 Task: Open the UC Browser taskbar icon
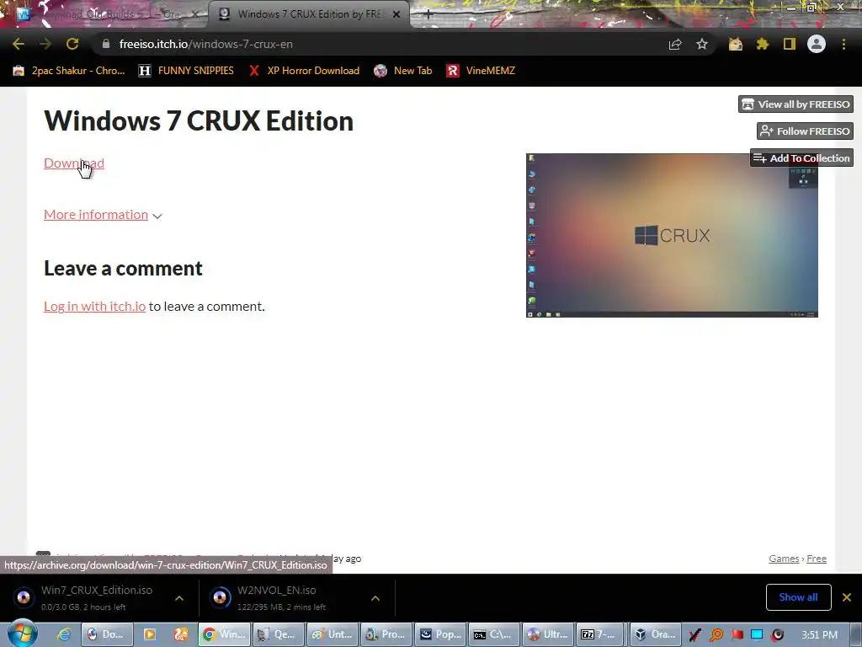[x=180, y=634]
